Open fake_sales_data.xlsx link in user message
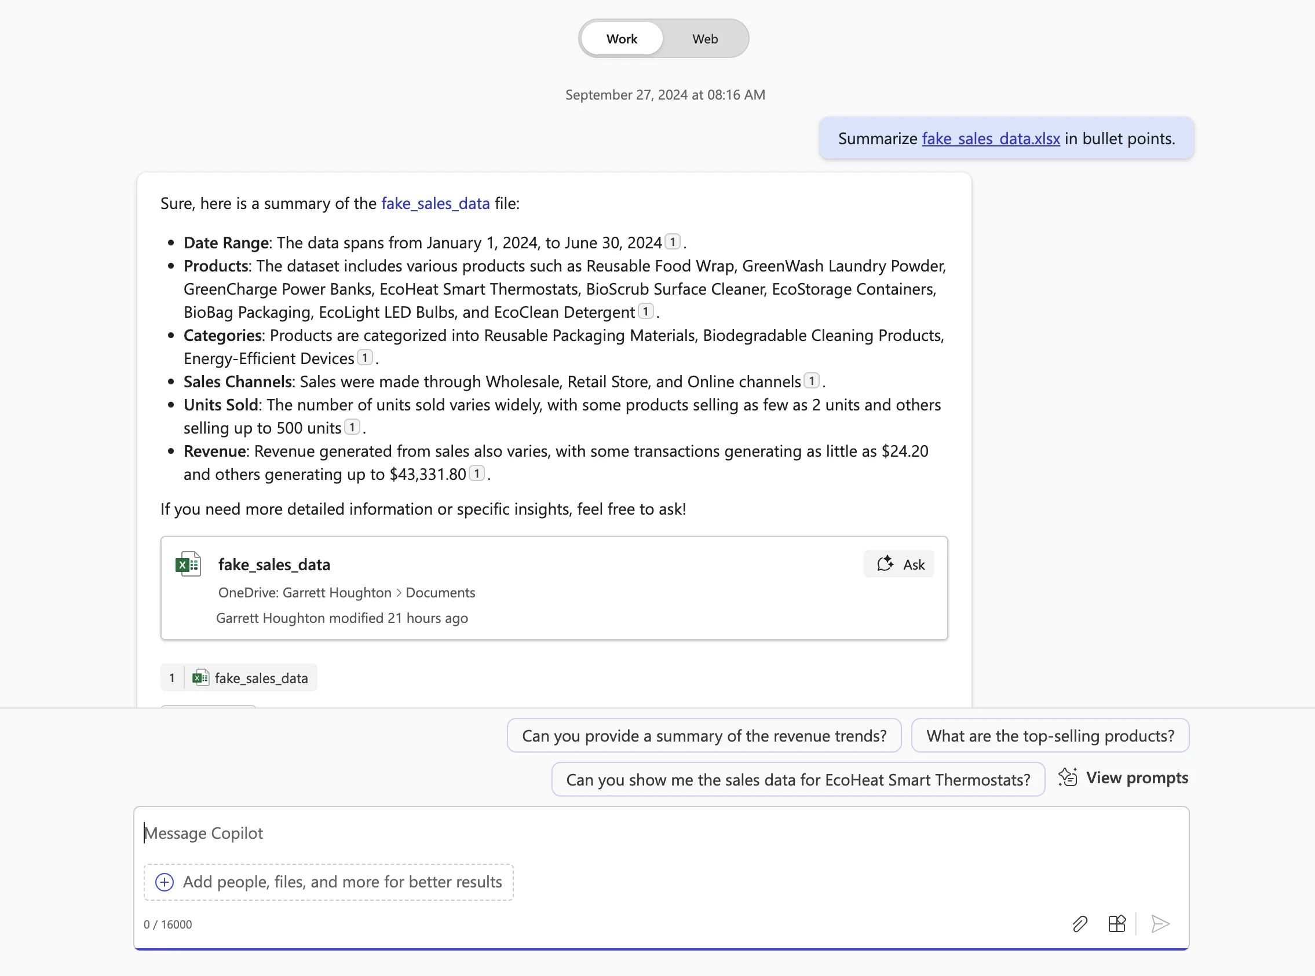The image size is (1315, 976). 991,138
